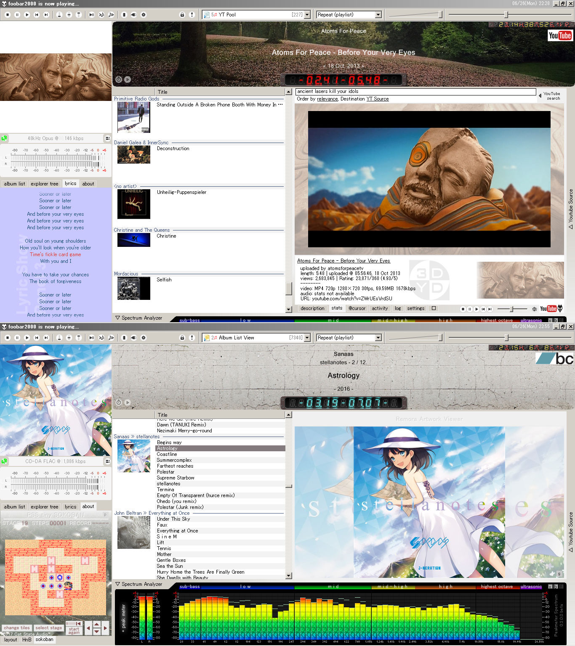Click the padlock icon in the top toolbar
Image resolution: width=575 pixels, height=646 pixels.
click(182, 15)
